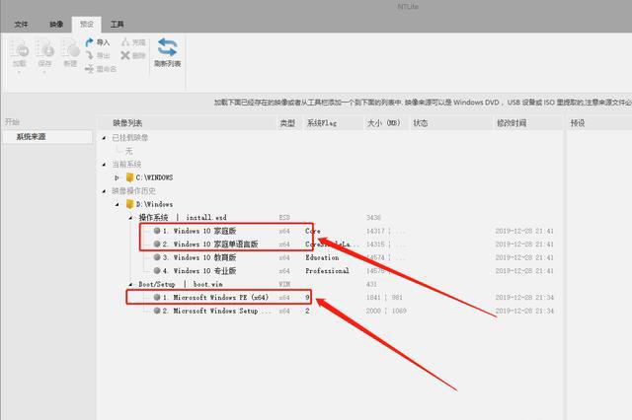Collapse the 当前系统 group
This screenshot has width=632, height=420.
click(x=104, y=165)
